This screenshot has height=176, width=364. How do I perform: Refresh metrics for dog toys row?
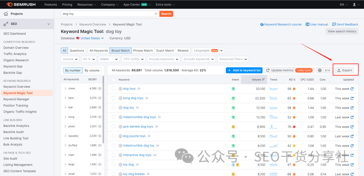(x=352, y=89)
